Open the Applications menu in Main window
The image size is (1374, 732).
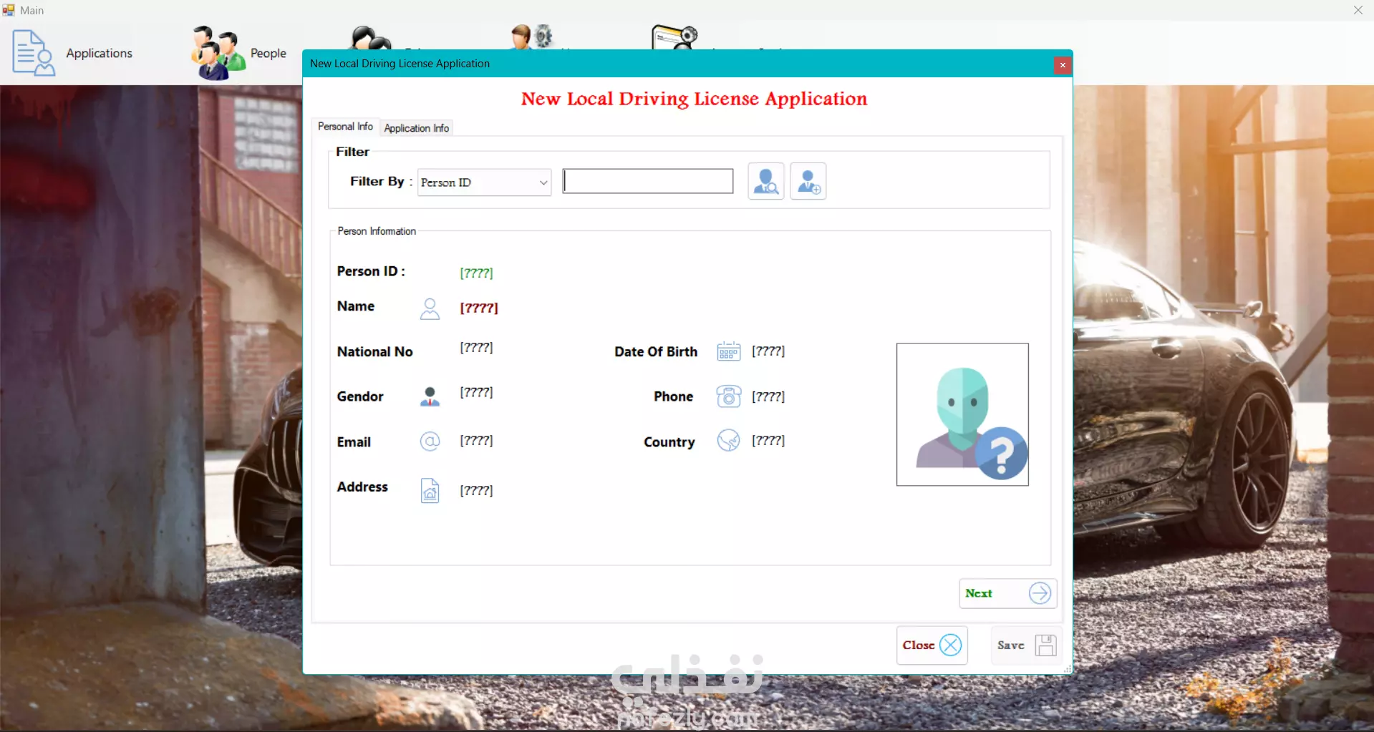coord(72,54)
